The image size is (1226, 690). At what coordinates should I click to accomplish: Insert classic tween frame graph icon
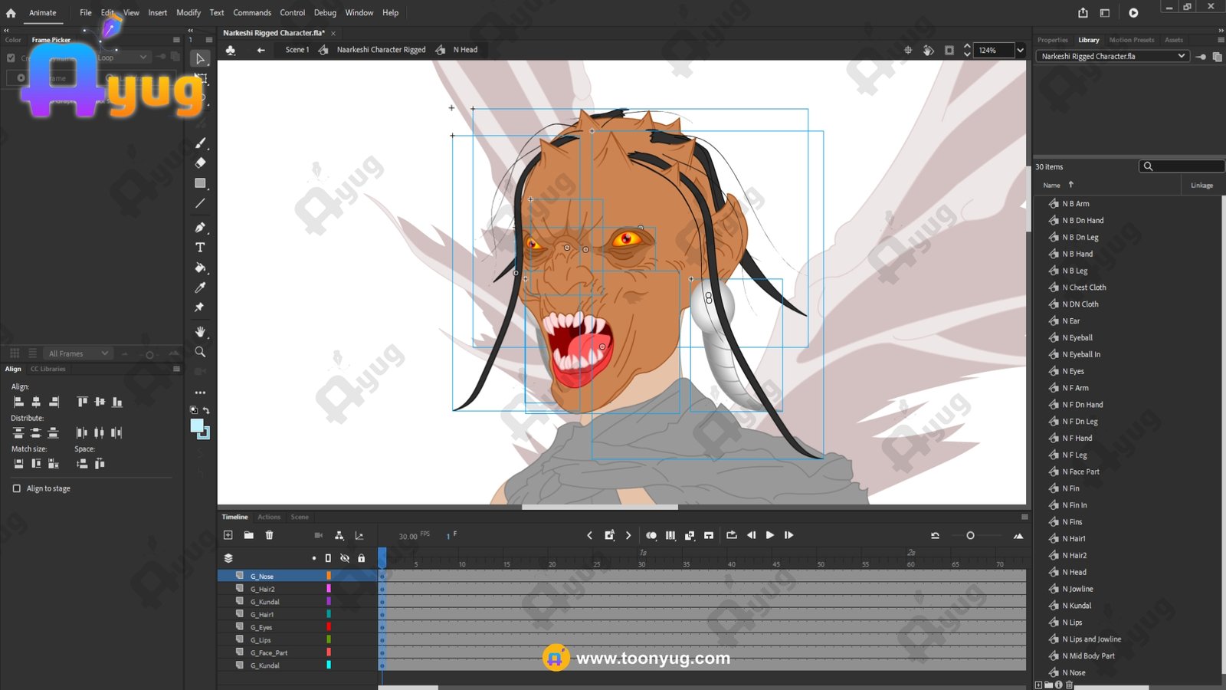click(359, 535)
